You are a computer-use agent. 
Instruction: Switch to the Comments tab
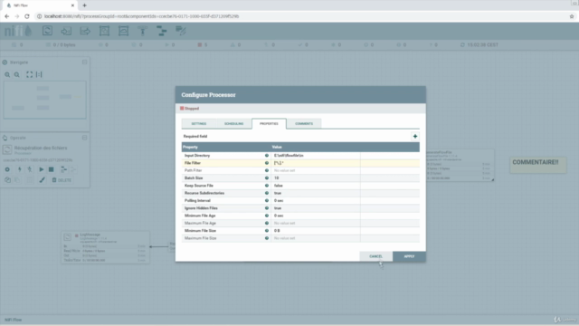pyautogui.click(x=304, y=123)
